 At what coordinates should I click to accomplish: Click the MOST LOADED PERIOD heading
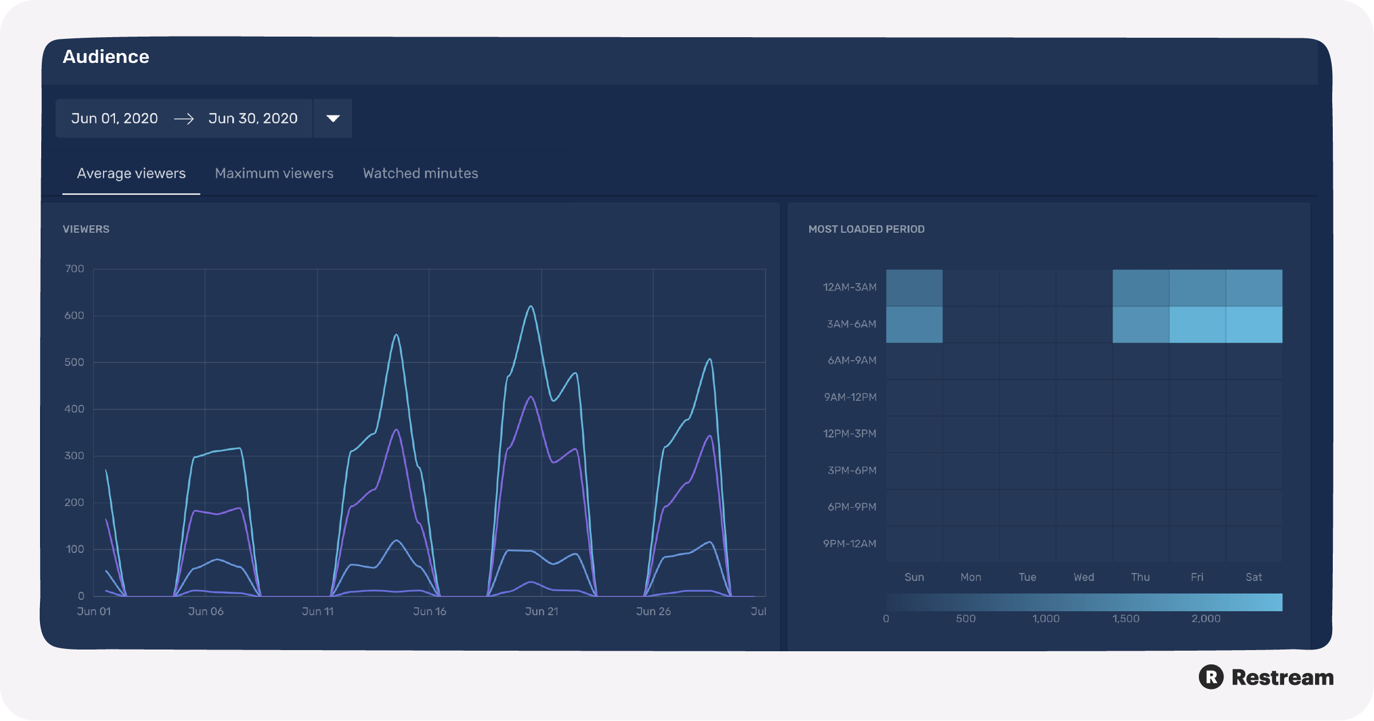[866, 229]
